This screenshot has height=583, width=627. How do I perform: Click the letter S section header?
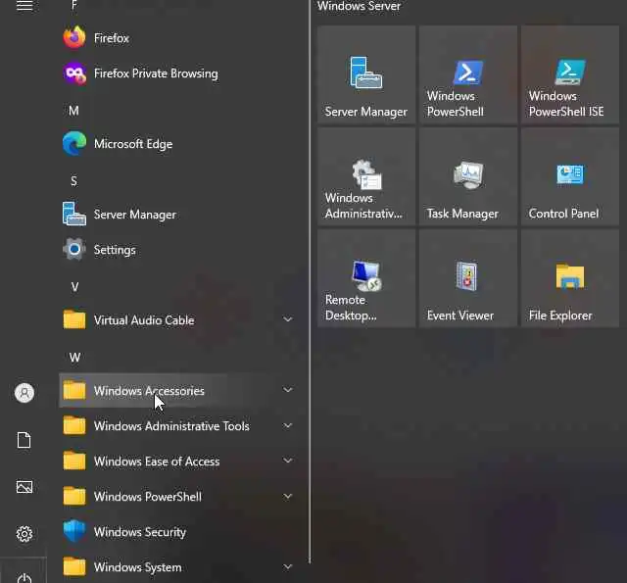74,181
